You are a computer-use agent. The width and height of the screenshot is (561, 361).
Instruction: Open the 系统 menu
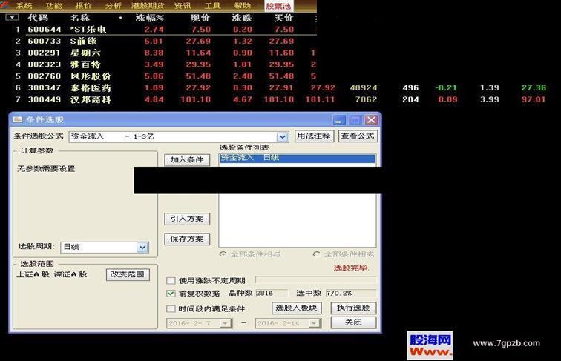[x=24, y=5]
